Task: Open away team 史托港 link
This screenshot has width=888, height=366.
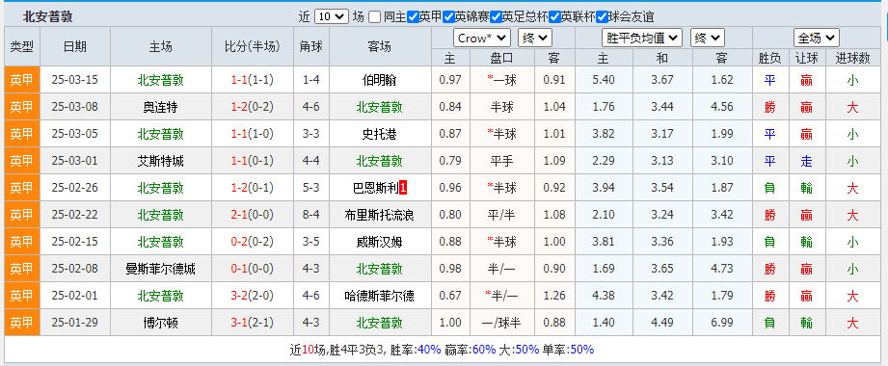Action: point(380,134)
